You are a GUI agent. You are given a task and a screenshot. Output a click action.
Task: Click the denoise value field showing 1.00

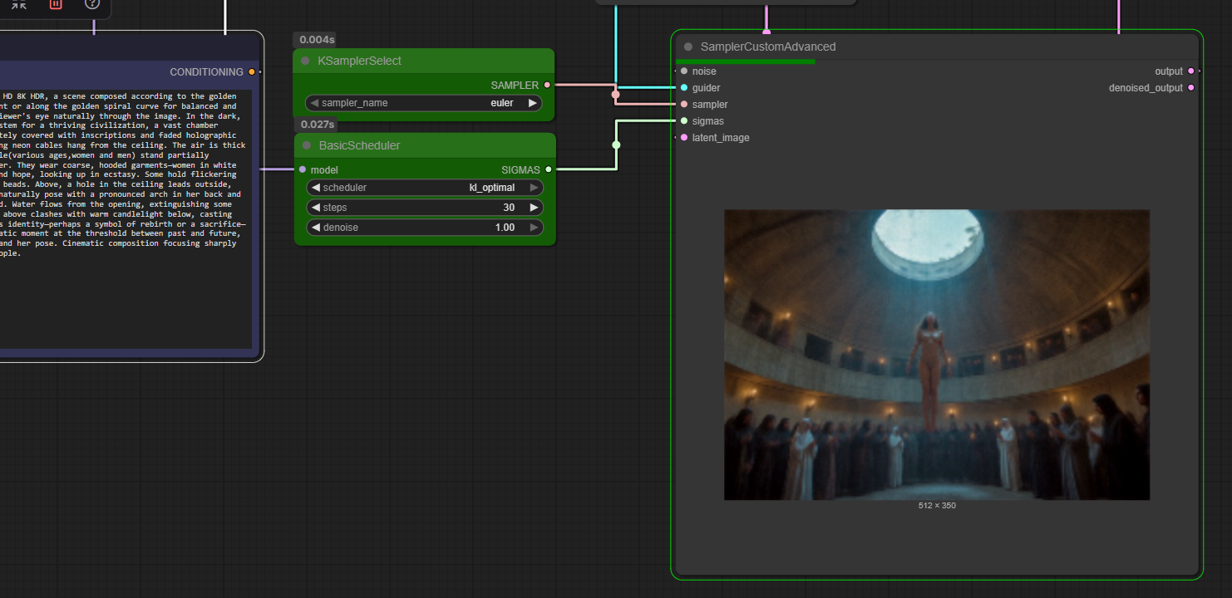click(x=426, y=228)
